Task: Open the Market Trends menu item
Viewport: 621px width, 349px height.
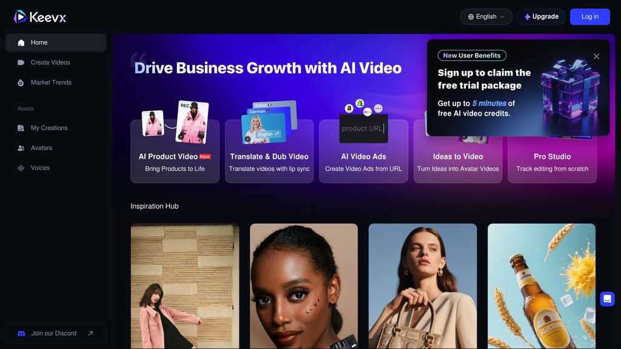Action: click(51, 83)
